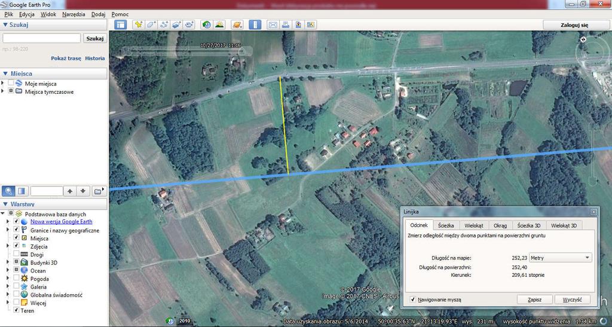Click the search magnifier icon under Miejsca

[8, 191]
